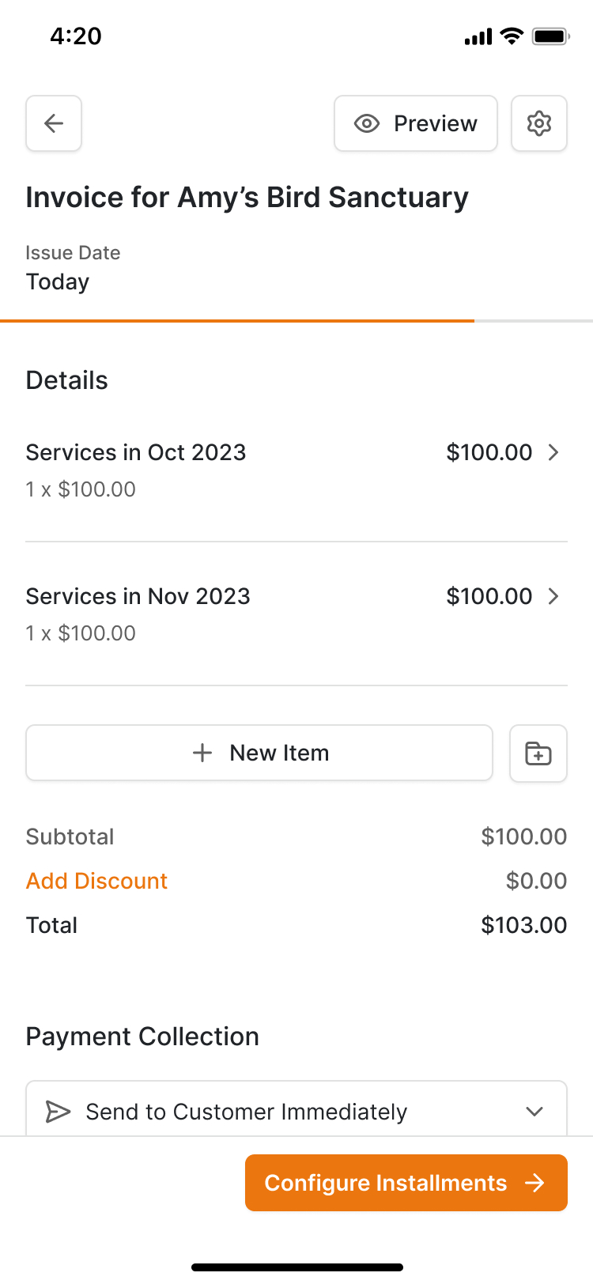
Task: Open the Send to Customer Immediately dropdown
Action: point(534,1112)
